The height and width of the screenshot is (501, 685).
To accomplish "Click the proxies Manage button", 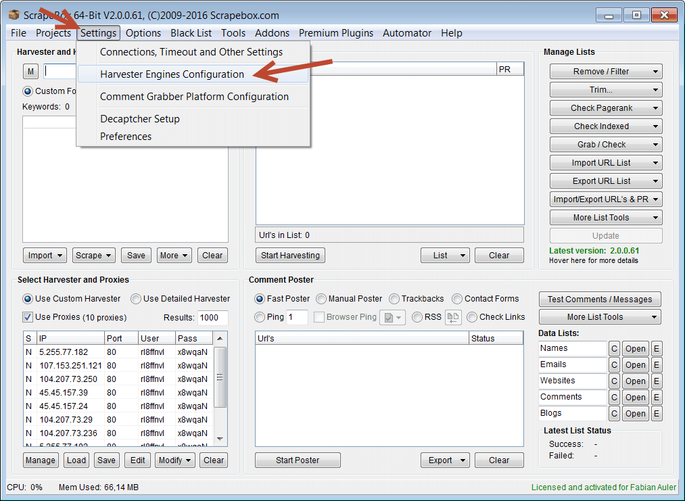I will [41, 460].
